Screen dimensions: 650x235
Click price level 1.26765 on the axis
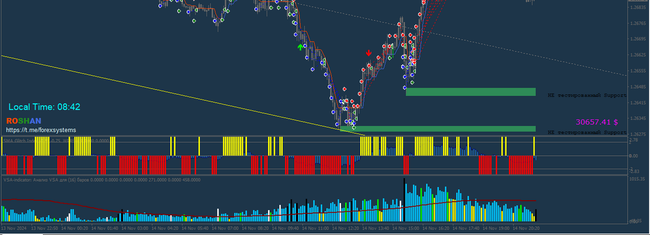(x=638, y=24)
